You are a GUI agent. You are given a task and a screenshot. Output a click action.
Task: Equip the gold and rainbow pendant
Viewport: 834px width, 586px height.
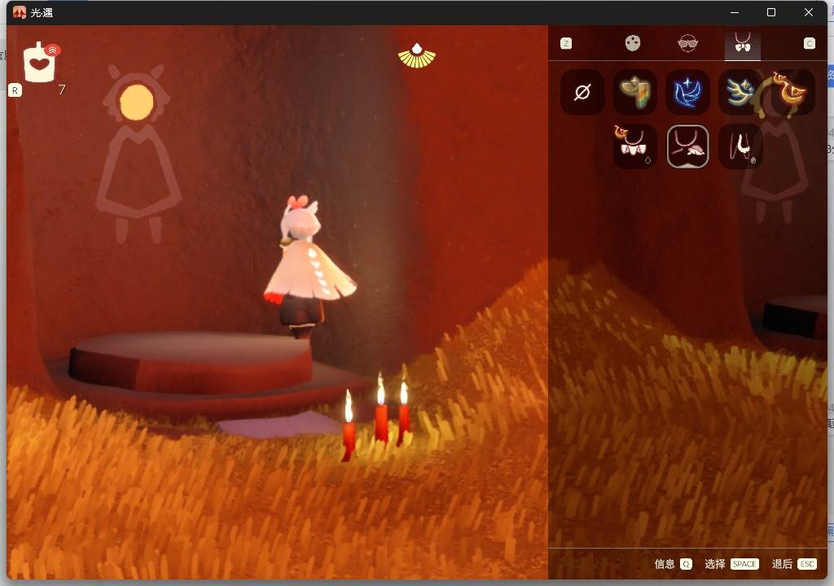coord(634,93)
